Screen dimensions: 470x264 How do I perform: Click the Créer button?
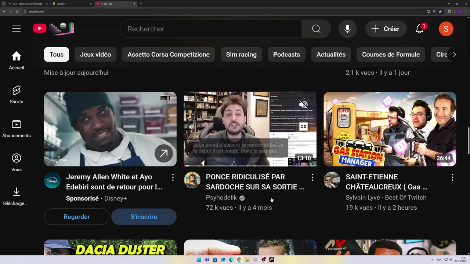(x=386, y=29)
